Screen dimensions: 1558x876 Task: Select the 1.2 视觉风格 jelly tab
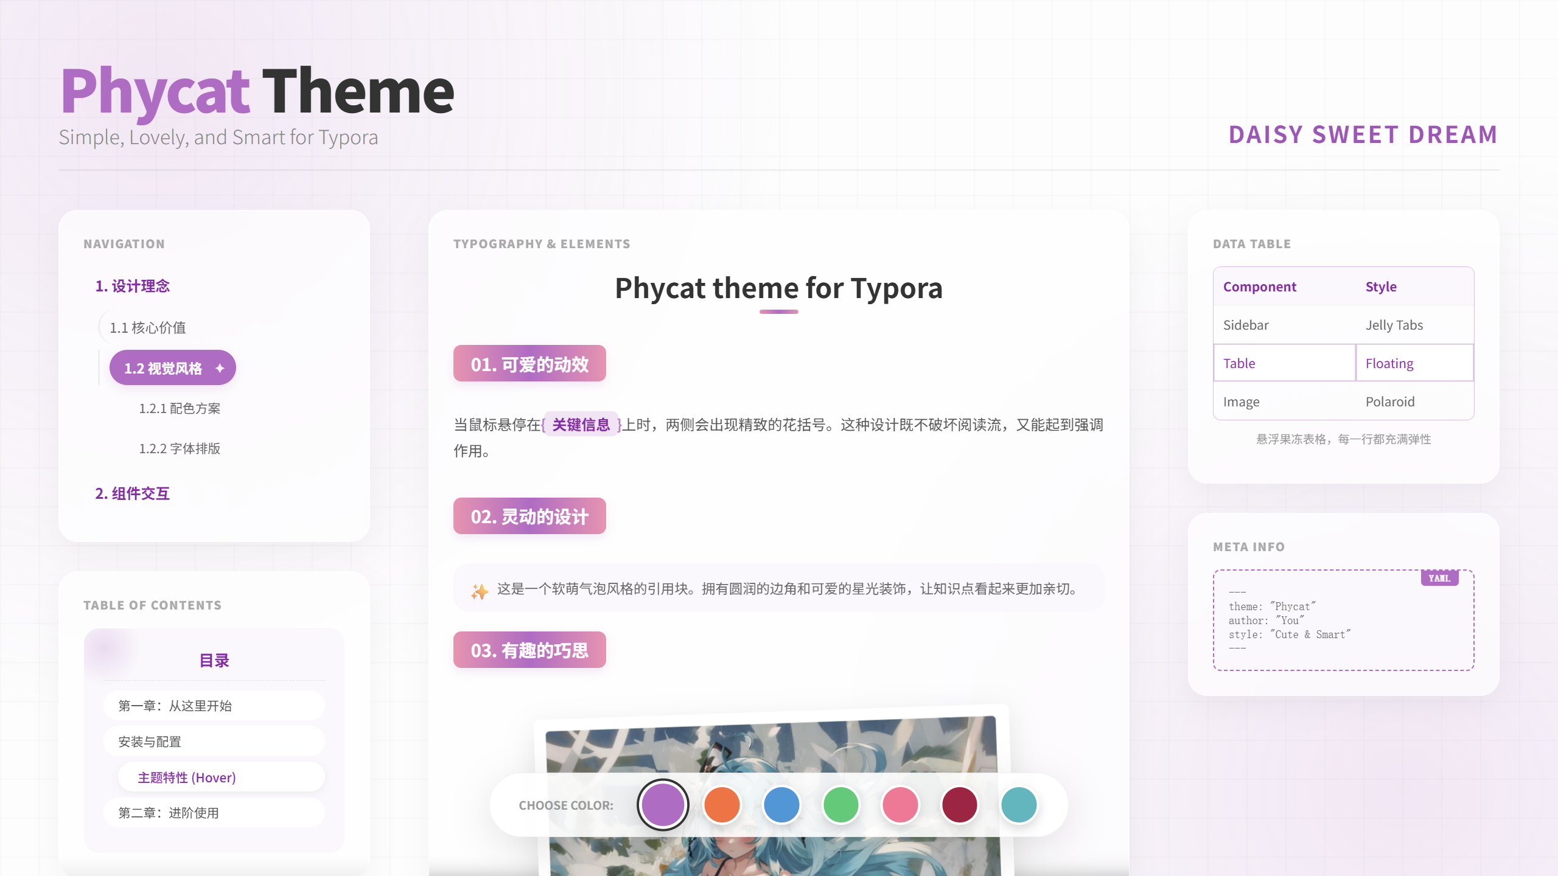pyautogui.click(x=163, y=368)
